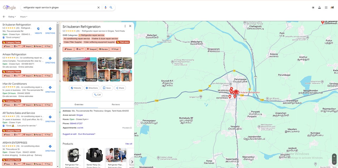Start voice search with microphone icon
The image size is (338, 168).
tap(106, 8)
